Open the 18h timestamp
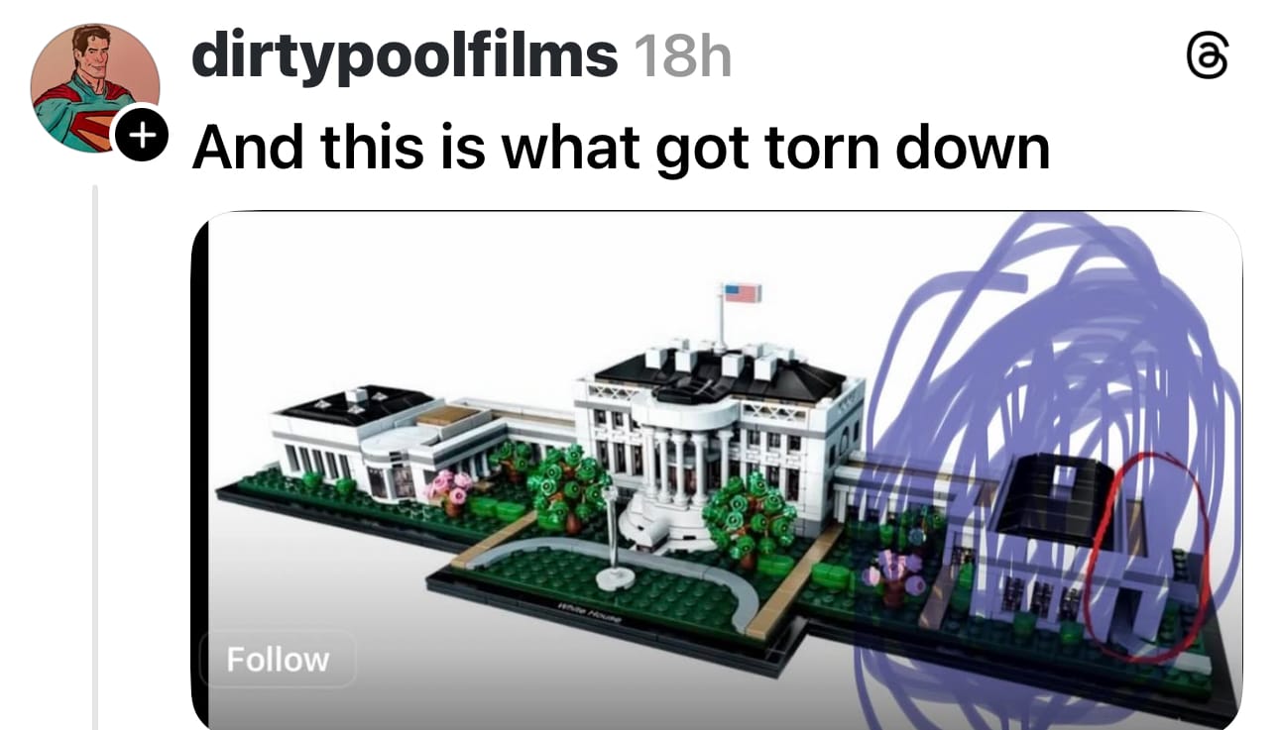This screenshot has height=730, width=1279. [x=681, y=55]
